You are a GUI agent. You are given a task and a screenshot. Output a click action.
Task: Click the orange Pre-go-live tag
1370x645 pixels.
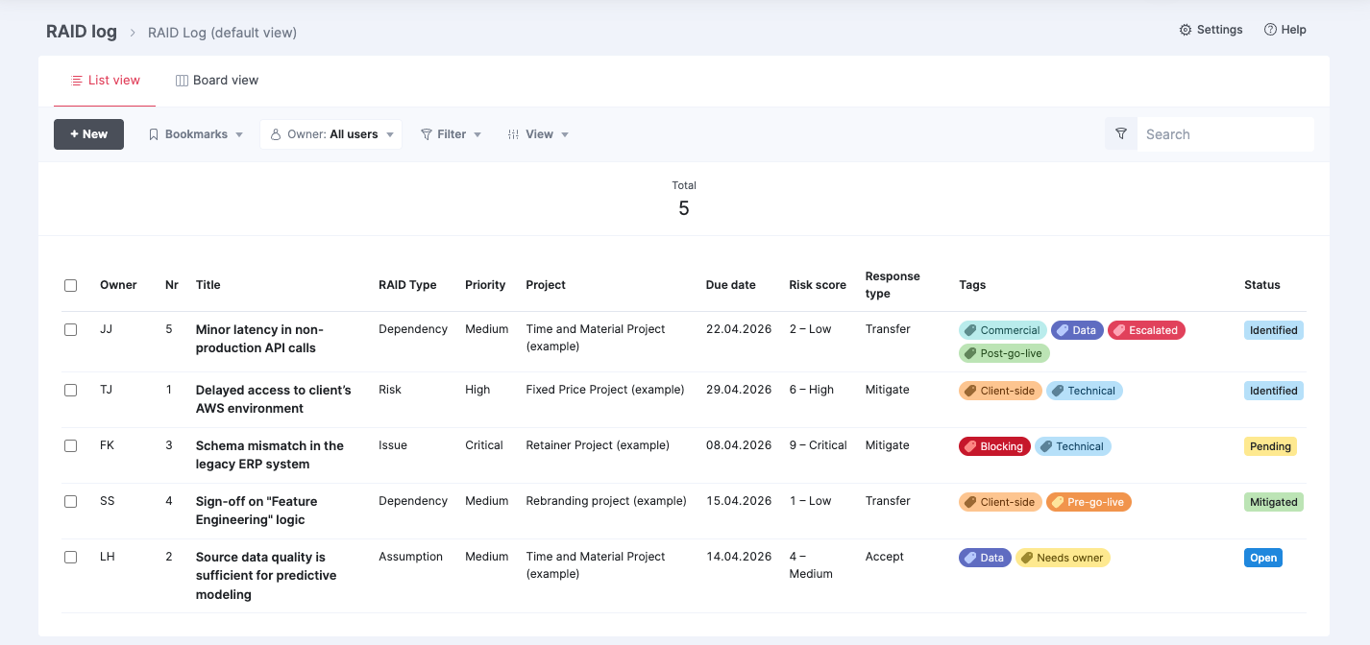click(1089, 502)
